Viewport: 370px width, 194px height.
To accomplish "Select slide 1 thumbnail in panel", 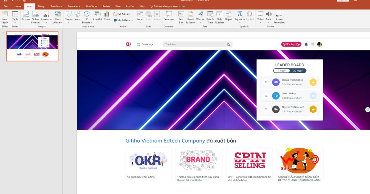I will click(32, 46).
